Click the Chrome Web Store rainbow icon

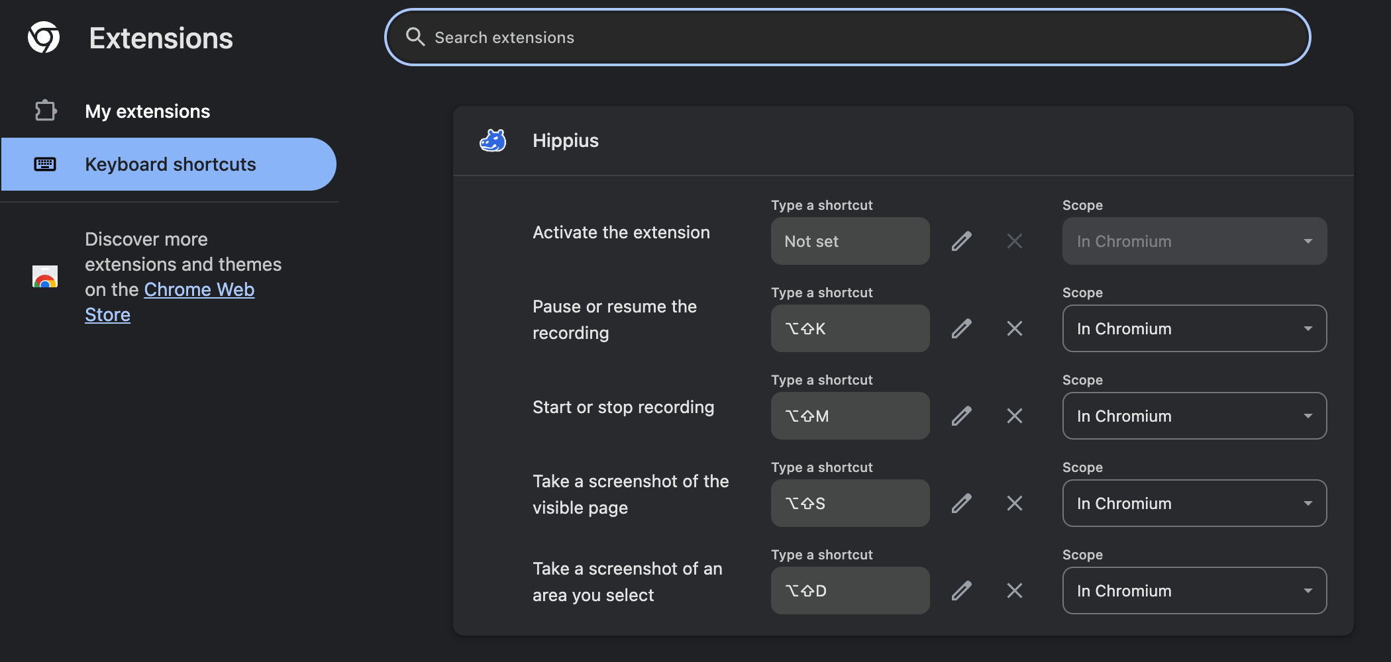(x=45, y=276)
